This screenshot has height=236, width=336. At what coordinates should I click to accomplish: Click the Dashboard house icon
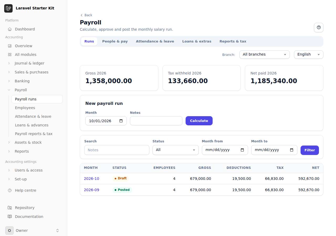pos(10,29)
